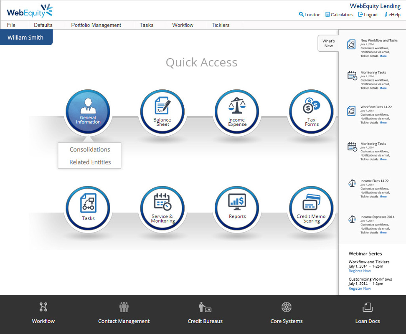The image size is (406, 334).
Task: Click Register Now for Customizing Workflows webinar
Action: coord(360,288)
